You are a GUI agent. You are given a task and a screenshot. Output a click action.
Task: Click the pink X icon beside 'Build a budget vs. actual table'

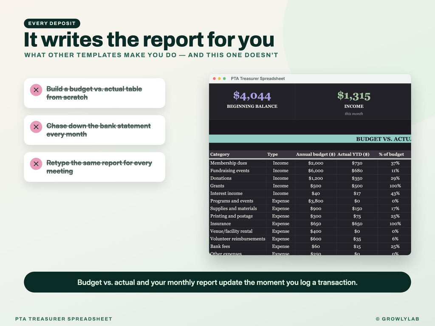coord(36,90)
